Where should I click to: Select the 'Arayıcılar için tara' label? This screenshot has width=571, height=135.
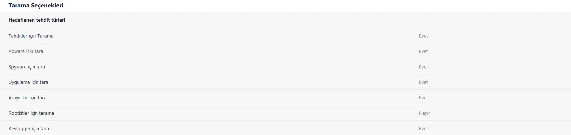click(28, 97)
